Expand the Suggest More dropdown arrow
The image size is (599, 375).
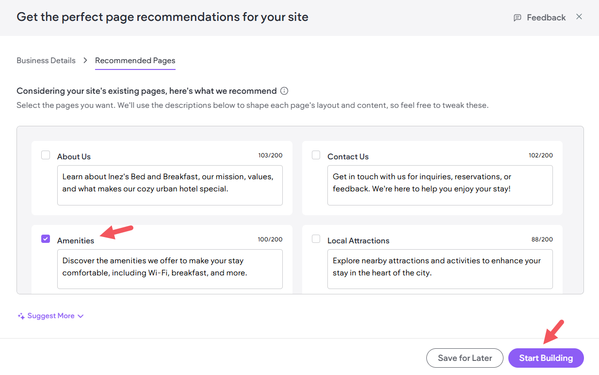[x=81, y=316]
